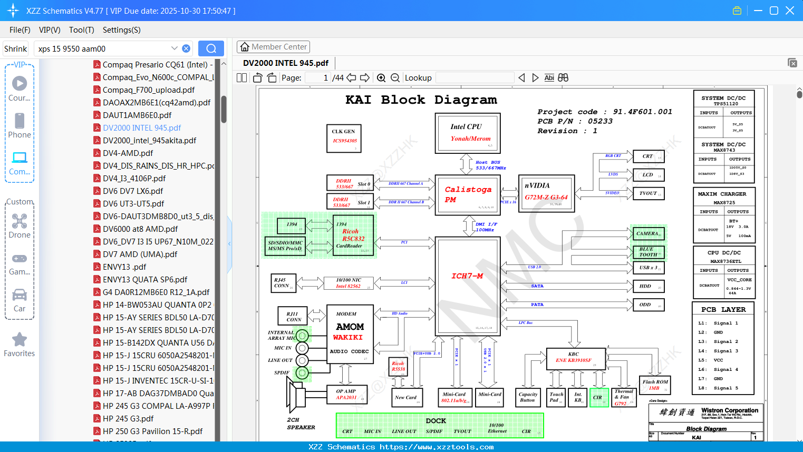This screenshot has height=452, width=803.
Task: Open HP 245 G3 COMPAL LA-A997P file
Action: [x=154, y=406]
